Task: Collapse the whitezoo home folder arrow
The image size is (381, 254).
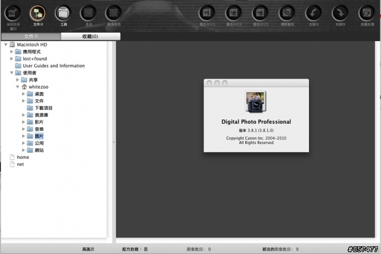Action: [17, 87]
